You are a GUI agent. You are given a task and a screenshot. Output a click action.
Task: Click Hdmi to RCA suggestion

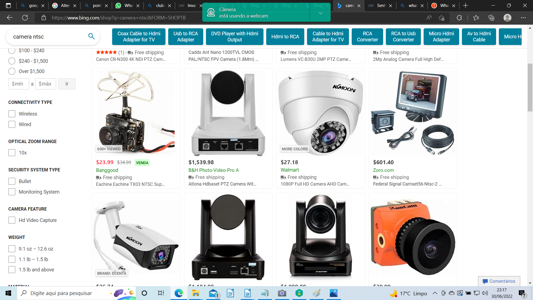285,37
